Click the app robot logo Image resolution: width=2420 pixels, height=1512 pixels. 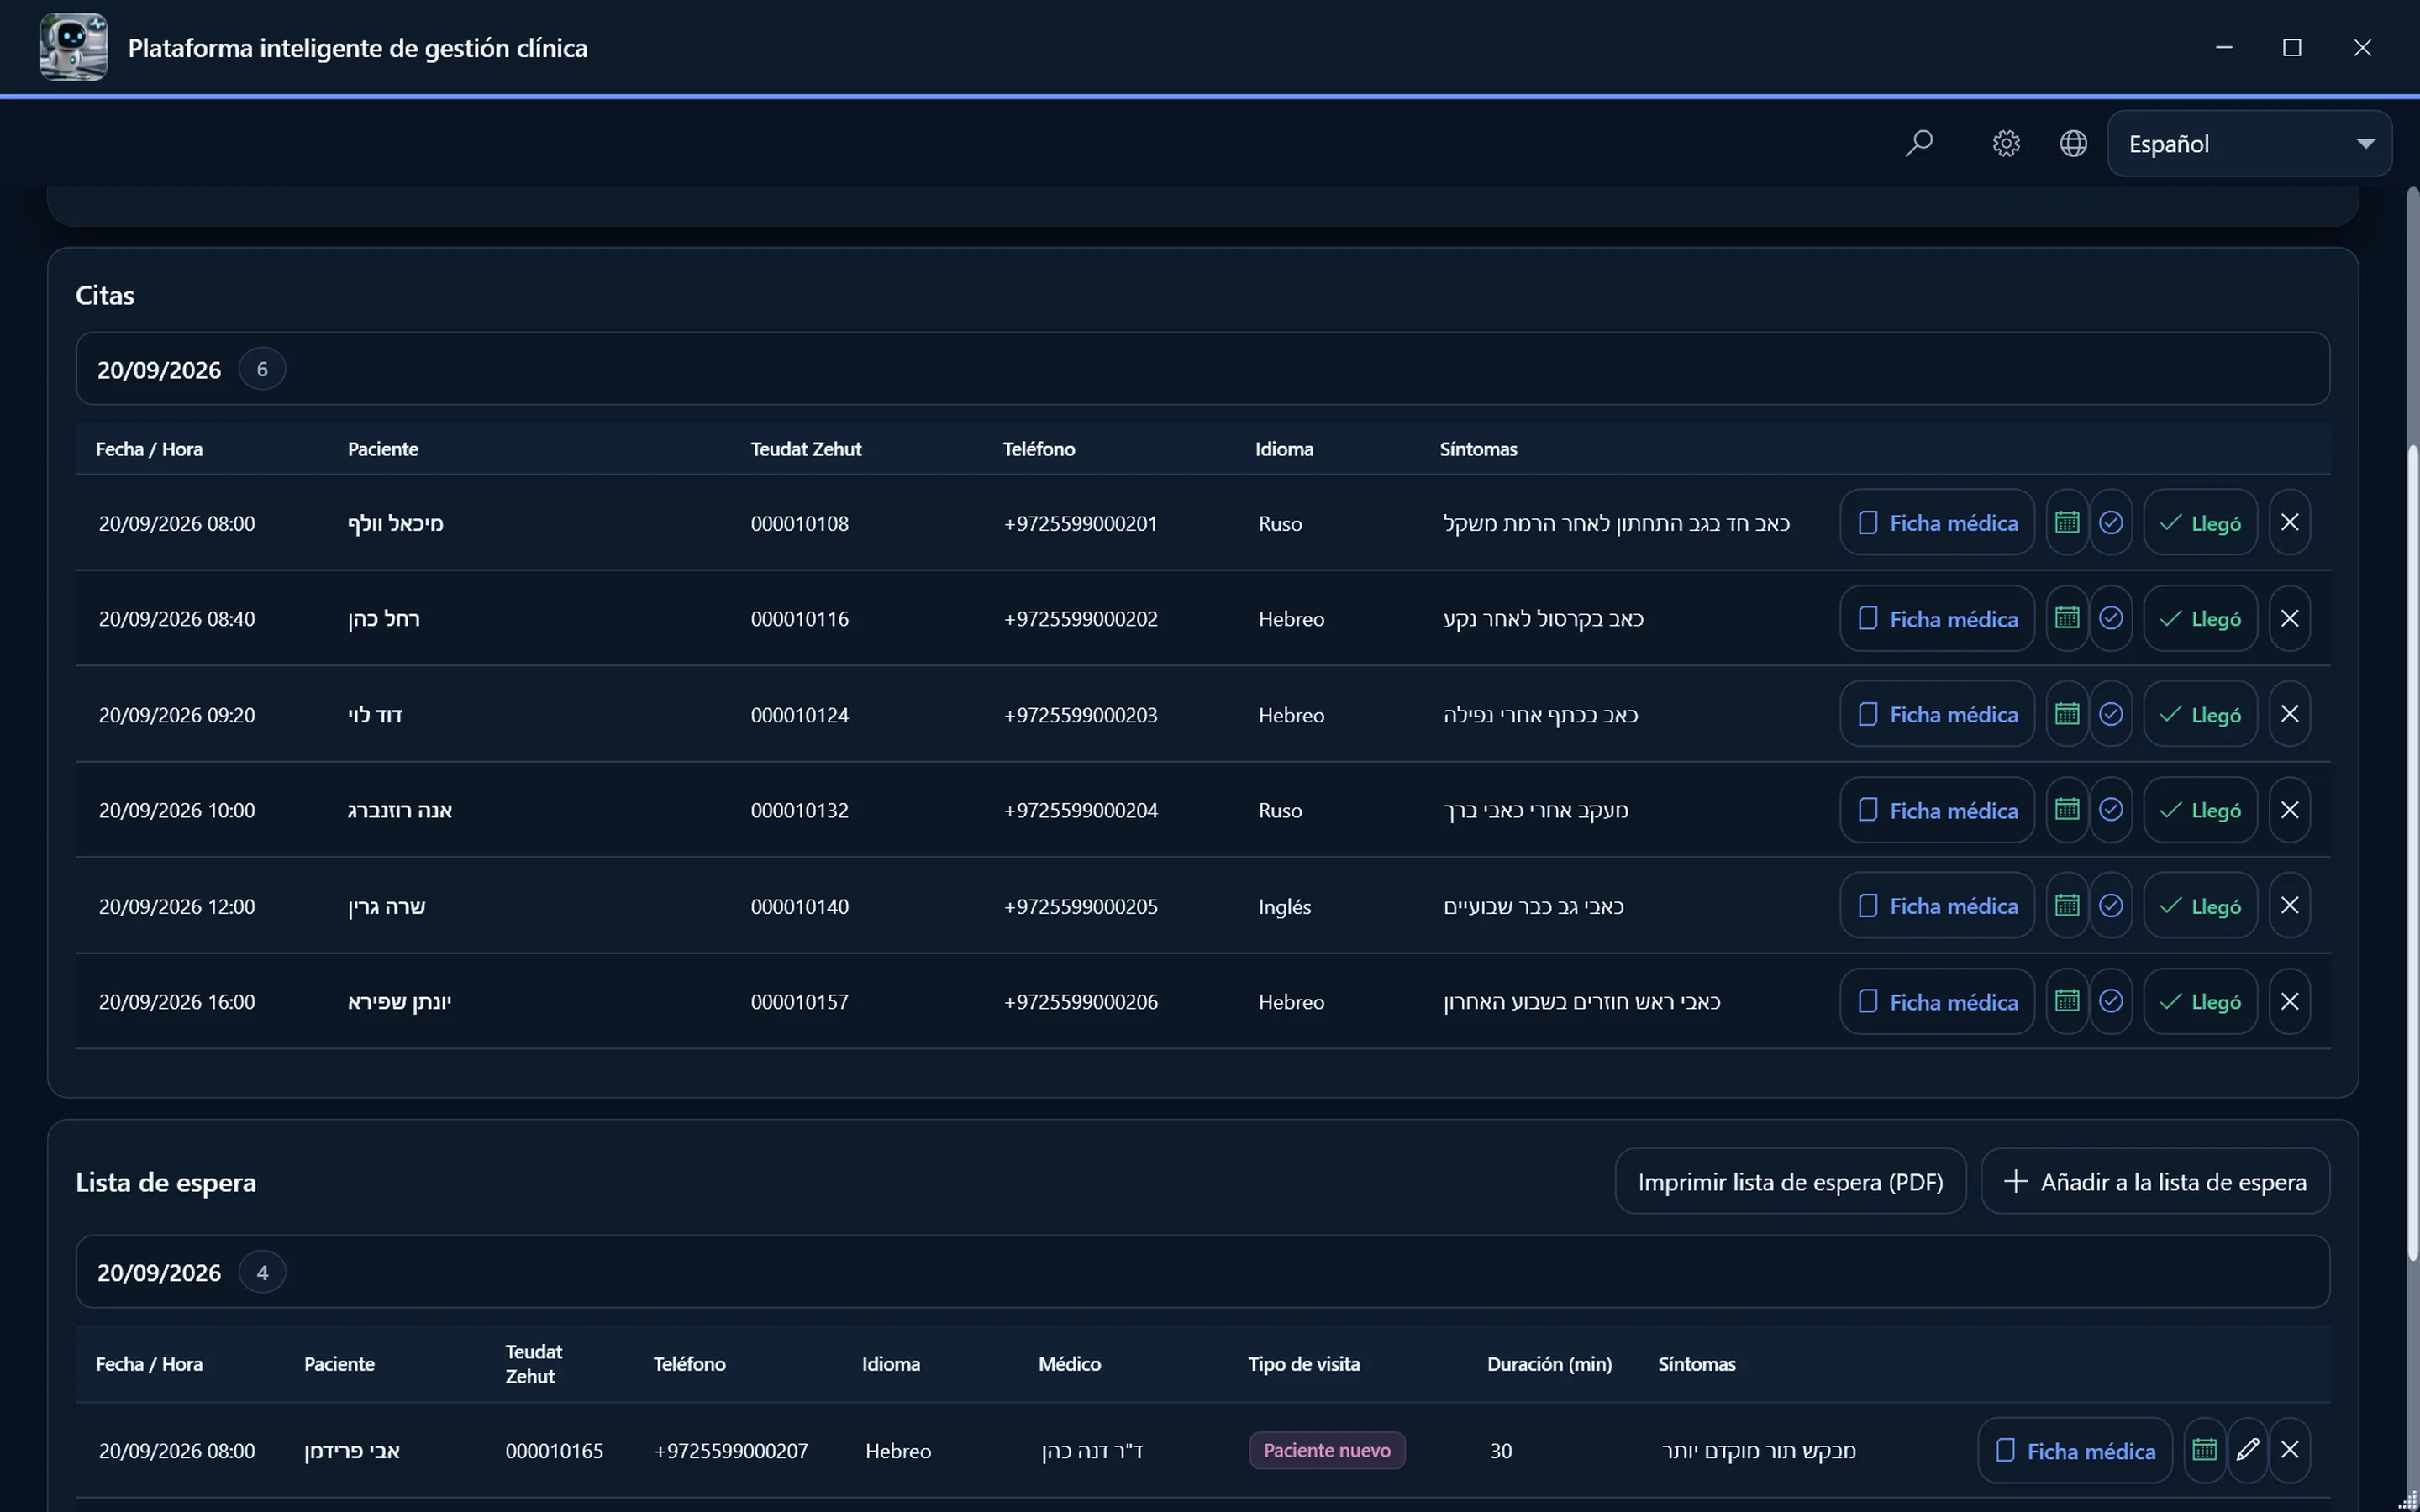click(x=73, y=47)
